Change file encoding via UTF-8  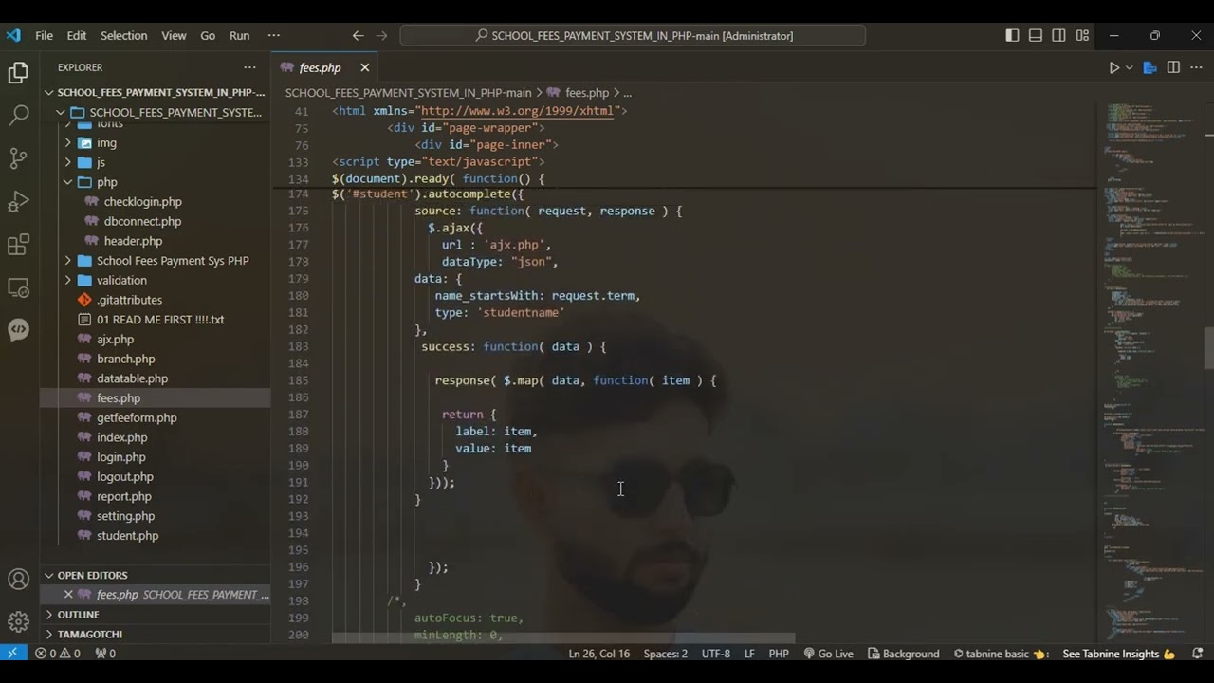coord(715,654)
